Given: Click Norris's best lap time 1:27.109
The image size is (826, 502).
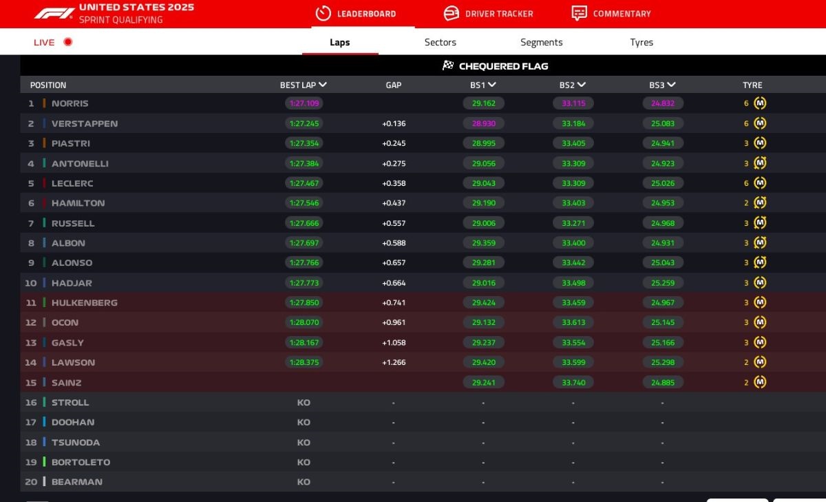Looking at the screenshot, I should pyautogui.click(x=304, y=103).
